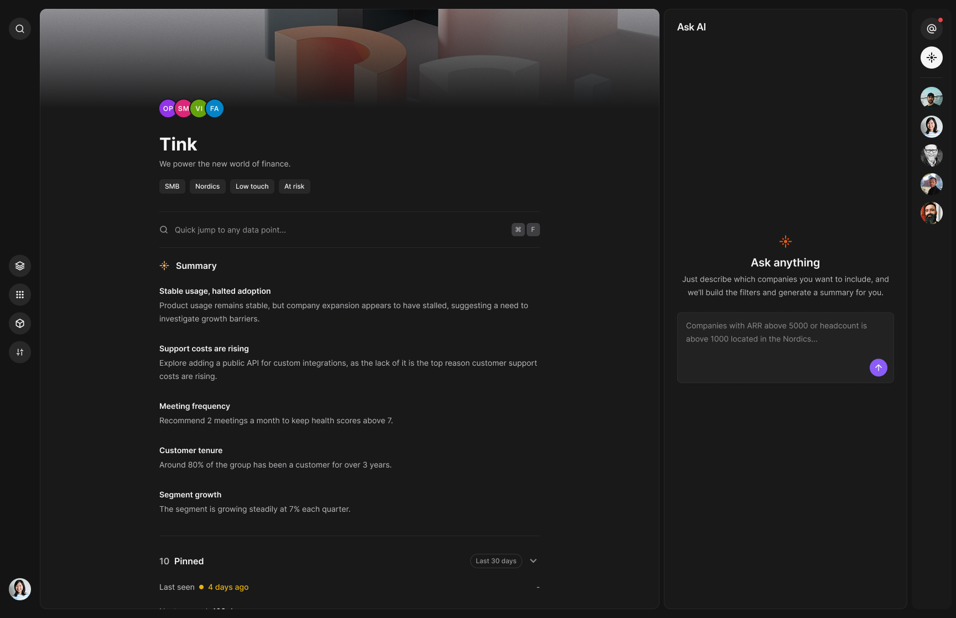Click the search icon in left sidebar
The image size is (956, 618).
pos(20,29)
